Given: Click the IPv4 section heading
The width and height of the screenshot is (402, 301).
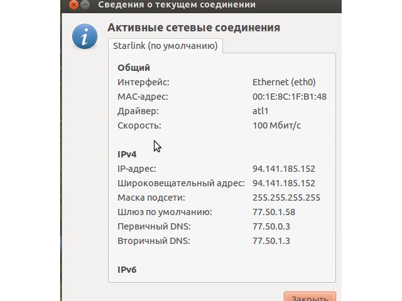Looking at the screenshot, I should tap(127, 154).
